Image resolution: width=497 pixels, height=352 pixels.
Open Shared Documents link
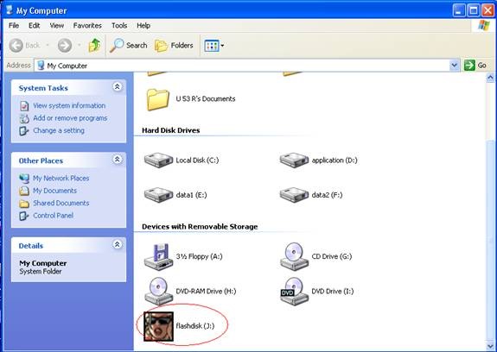coord(61,203)
